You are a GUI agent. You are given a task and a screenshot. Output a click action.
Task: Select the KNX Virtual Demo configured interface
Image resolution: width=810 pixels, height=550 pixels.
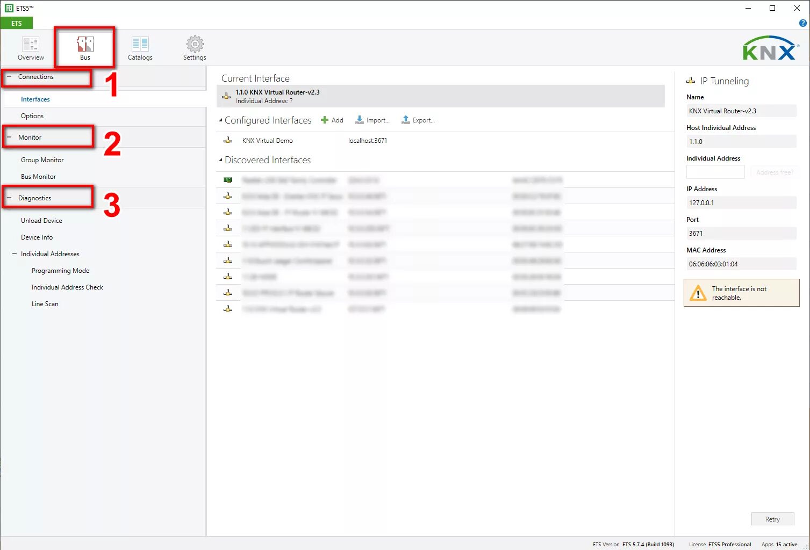445,140
